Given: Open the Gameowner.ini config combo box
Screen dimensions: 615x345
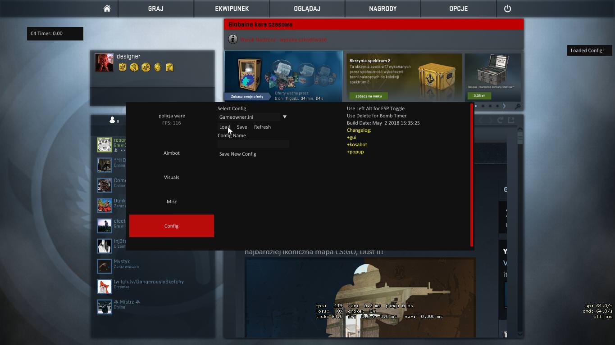Looking at the screenshot, I should click(249, 117).
